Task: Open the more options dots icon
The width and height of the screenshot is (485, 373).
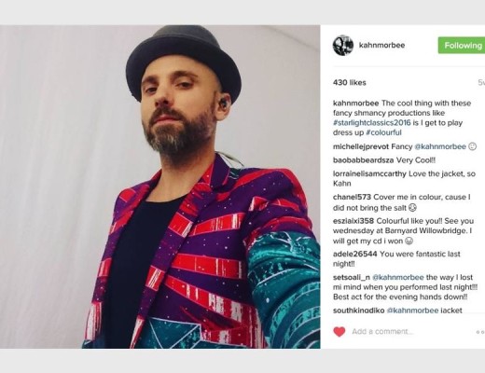Action: click(480, 332)
